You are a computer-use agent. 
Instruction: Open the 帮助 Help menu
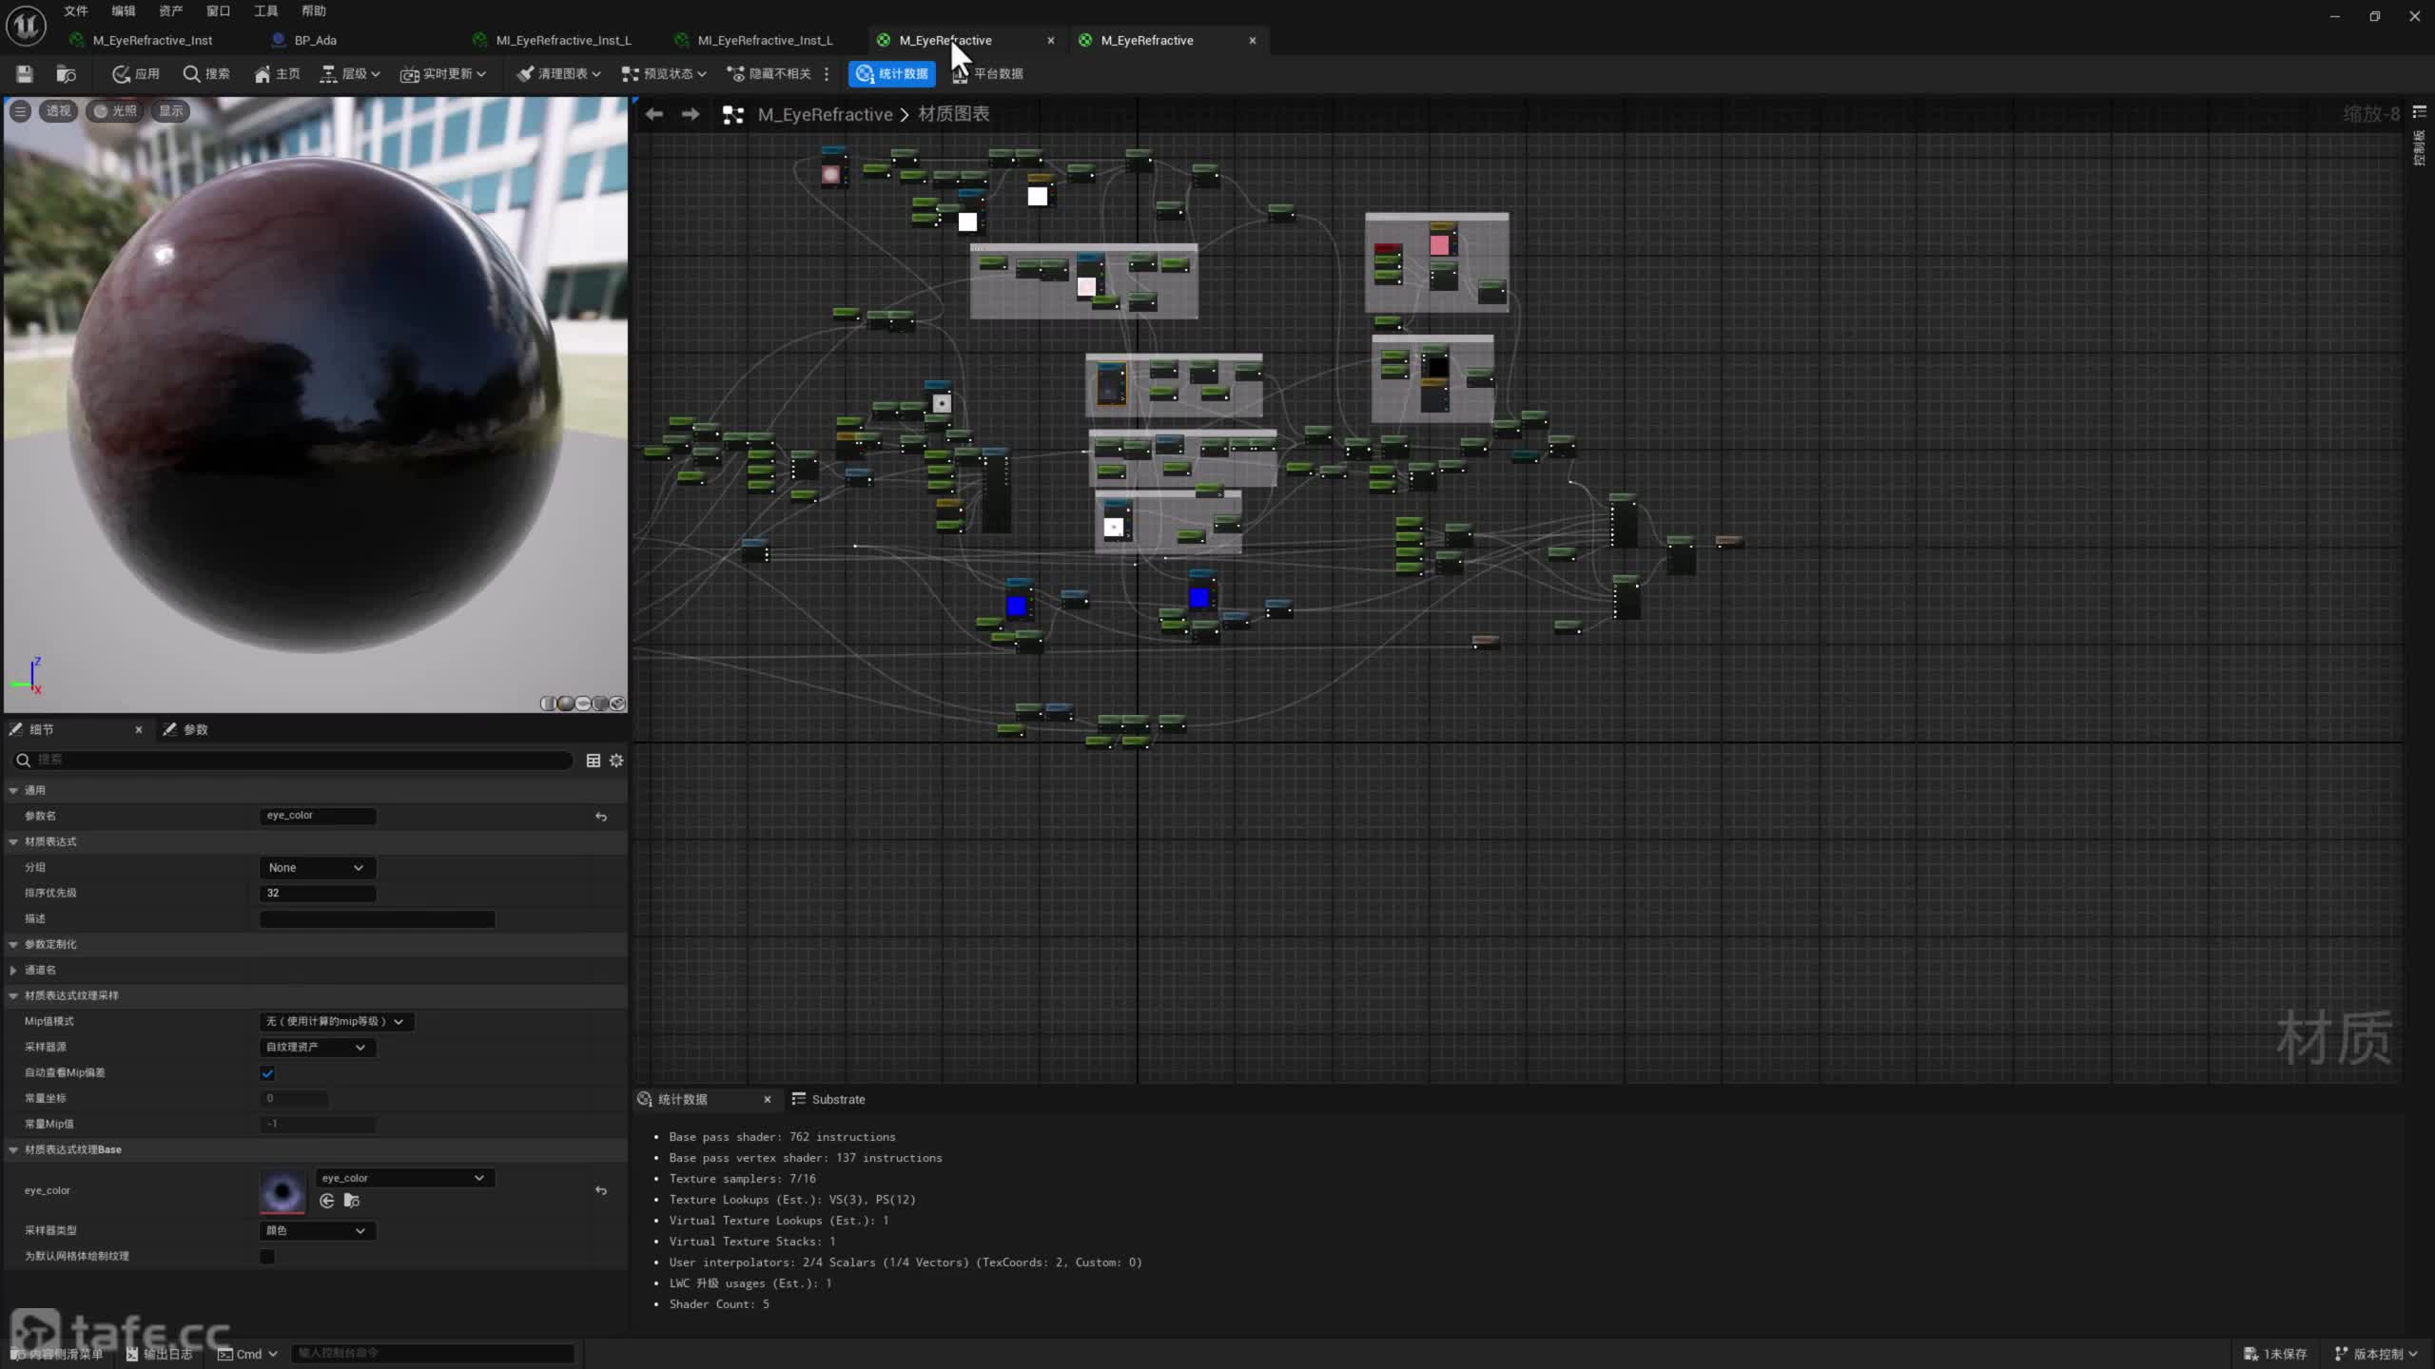point(314,11)
